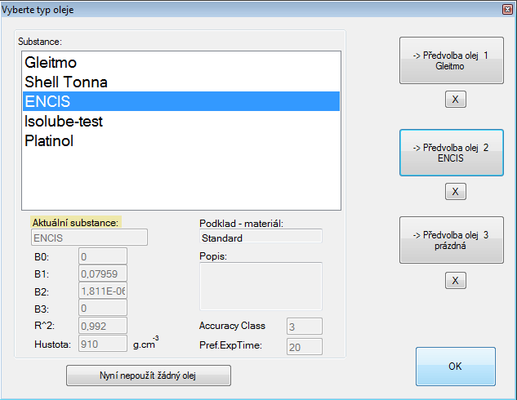Click the B1 field showing 0,07959

103,273
